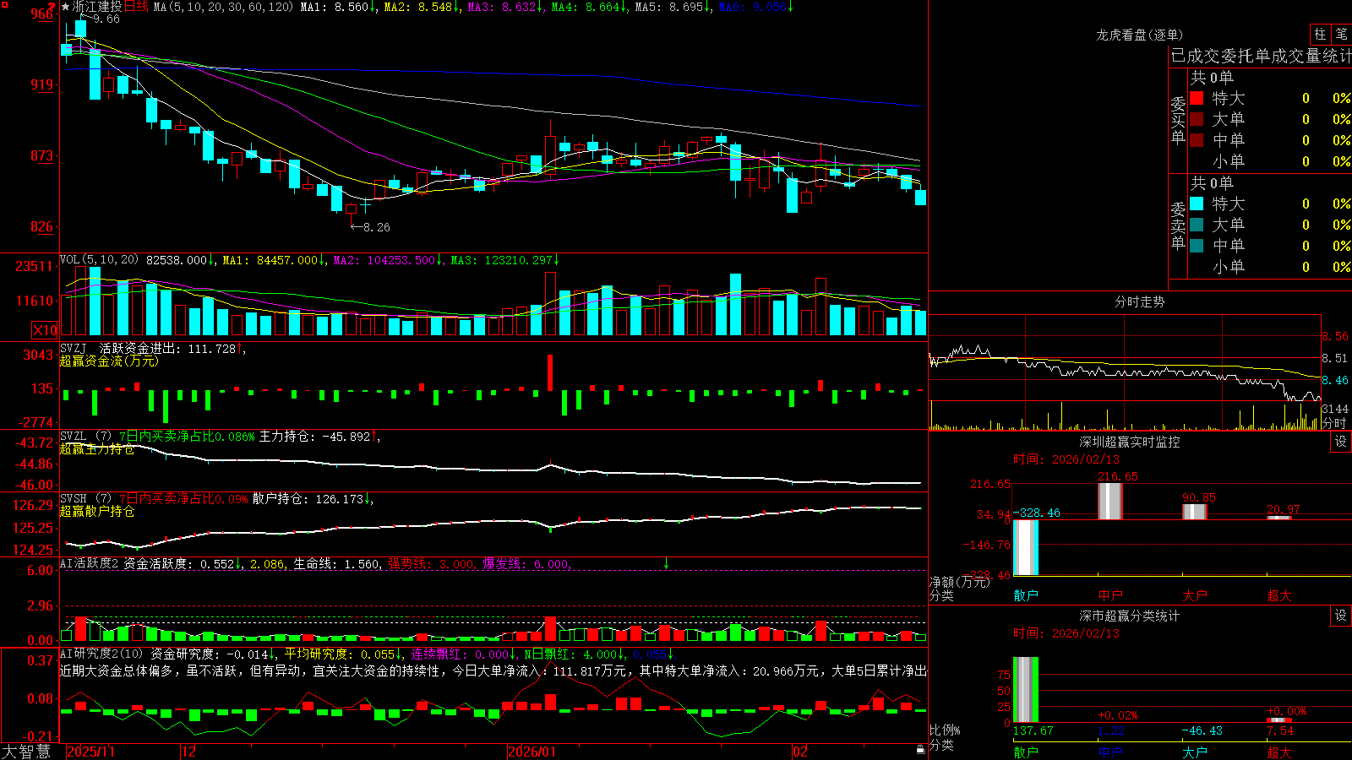Jump to the 2026/01 timeline marker

(532, 752)
